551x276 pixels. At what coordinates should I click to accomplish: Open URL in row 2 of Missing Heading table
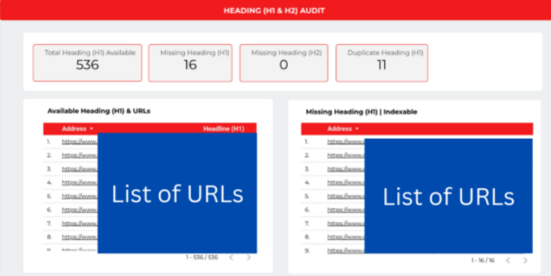pos(346,156)
